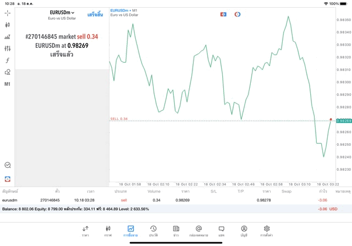Click the chart magnifier icon at sidebar bottom
The width and height of the screenshot is (352, 246).
click(8, 165)
